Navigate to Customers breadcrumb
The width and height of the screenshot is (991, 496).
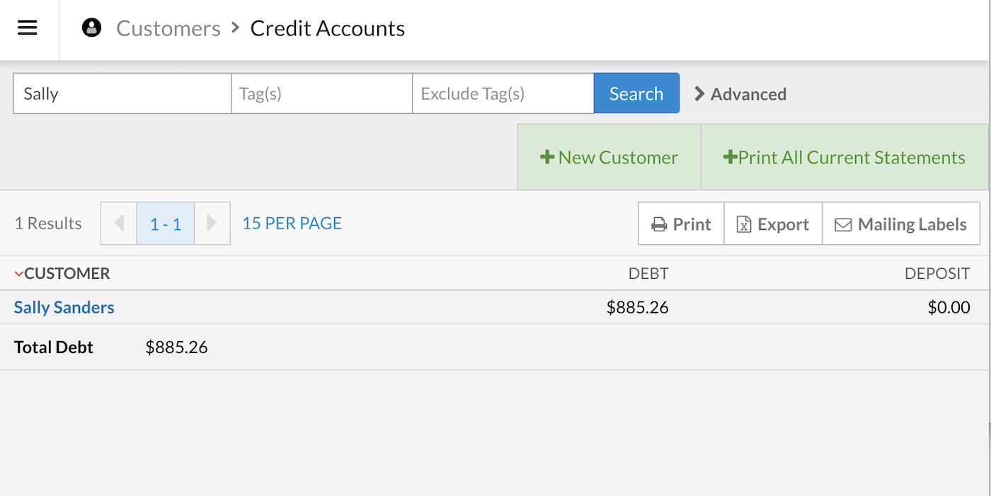[168, 28]
